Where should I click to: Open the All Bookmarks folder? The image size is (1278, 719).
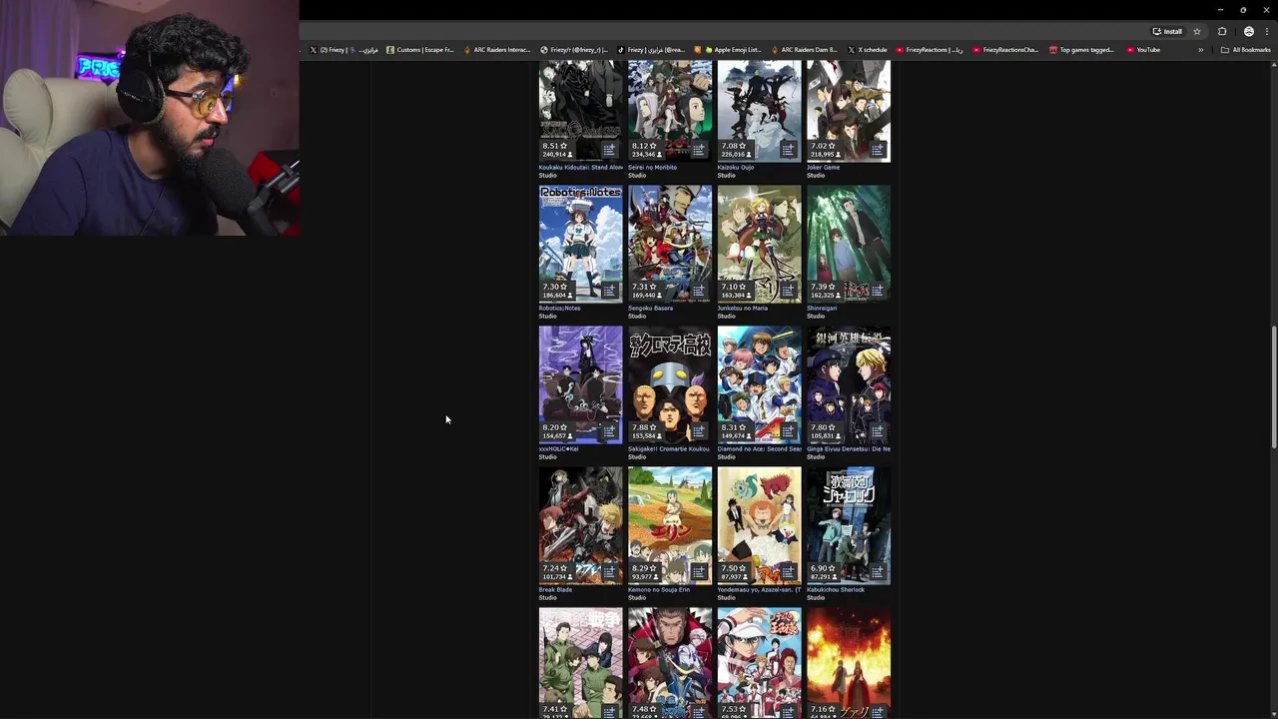click(x=1246, y=50)
